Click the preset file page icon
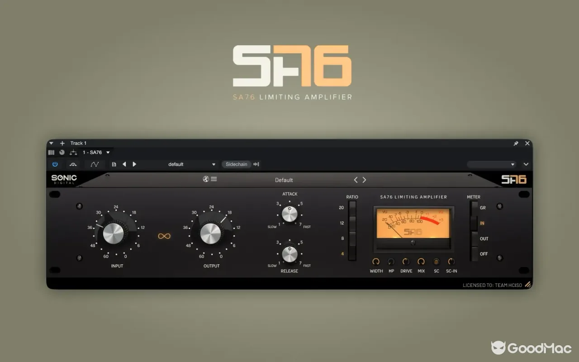 (114, 164)
